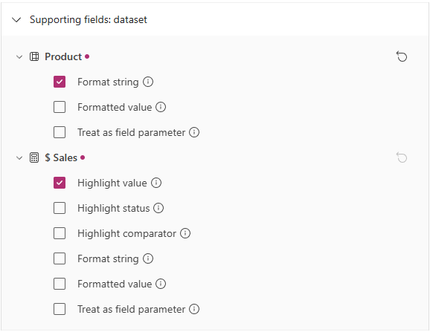This screenshot has height=332, width=430.
Task: Uncheck Format string under Product
Action: tap(60, 82)
